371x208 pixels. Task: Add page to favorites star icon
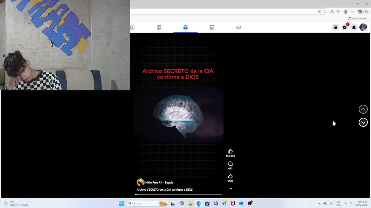[325, 12]
